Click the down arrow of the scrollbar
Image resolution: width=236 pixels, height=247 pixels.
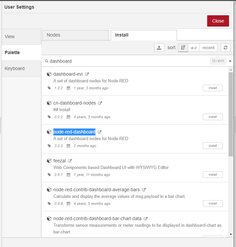pos(231,234)
